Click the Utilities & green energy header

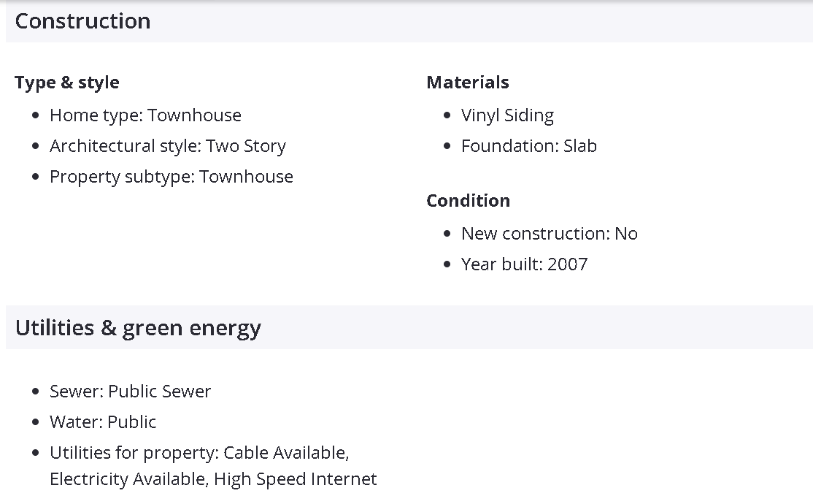138,328
